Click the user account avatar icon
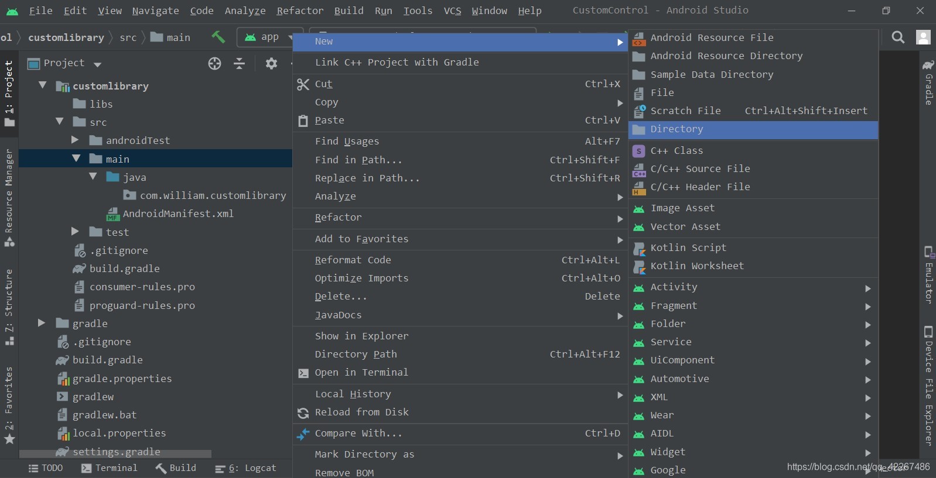This screenshot has width=936, height=478. [x=923, y=37]
